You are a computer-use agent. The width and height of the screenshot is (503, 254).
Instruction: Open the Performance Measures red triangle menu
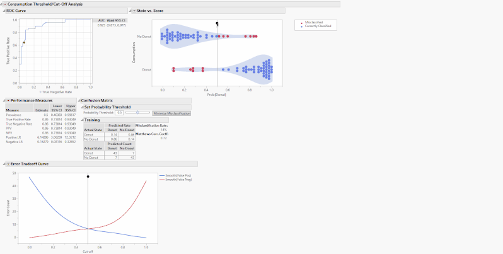pos(9,100)
